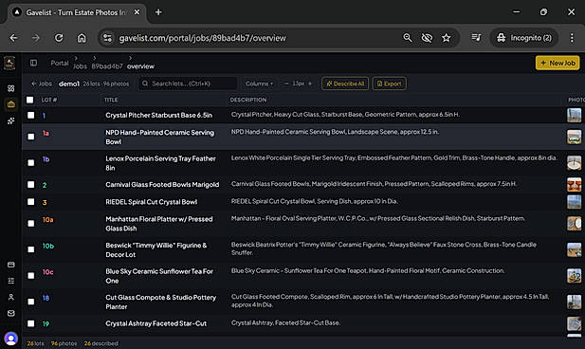The height and width of the screenshot is (349, 585).
Task: Open the dashboard grid icon in sidebar
Action: 10,88
